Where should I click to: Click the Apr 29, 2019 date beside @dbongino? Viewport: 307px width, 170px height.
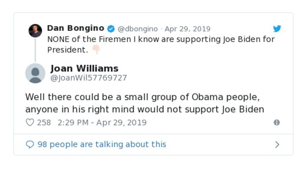pos(188,29)
